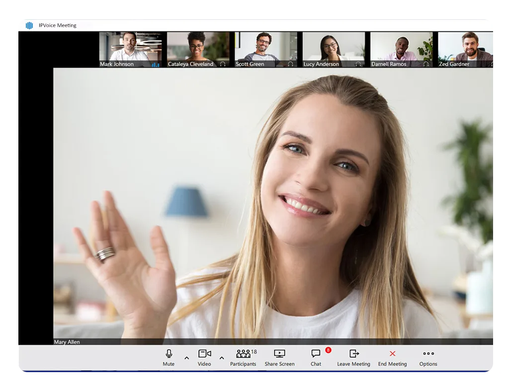509x389 pixels.
Task: Open video settings arrow next to Video
Action: click(x=222, y=358)
